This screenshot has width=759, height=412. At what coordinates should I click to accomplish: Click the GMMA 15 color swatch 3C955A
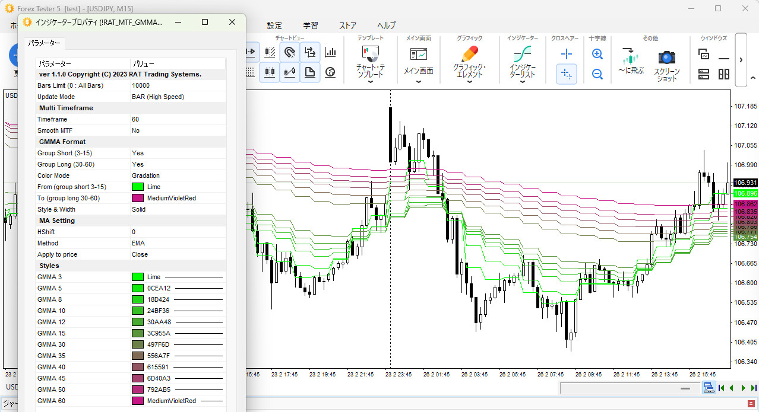point(138,333)
